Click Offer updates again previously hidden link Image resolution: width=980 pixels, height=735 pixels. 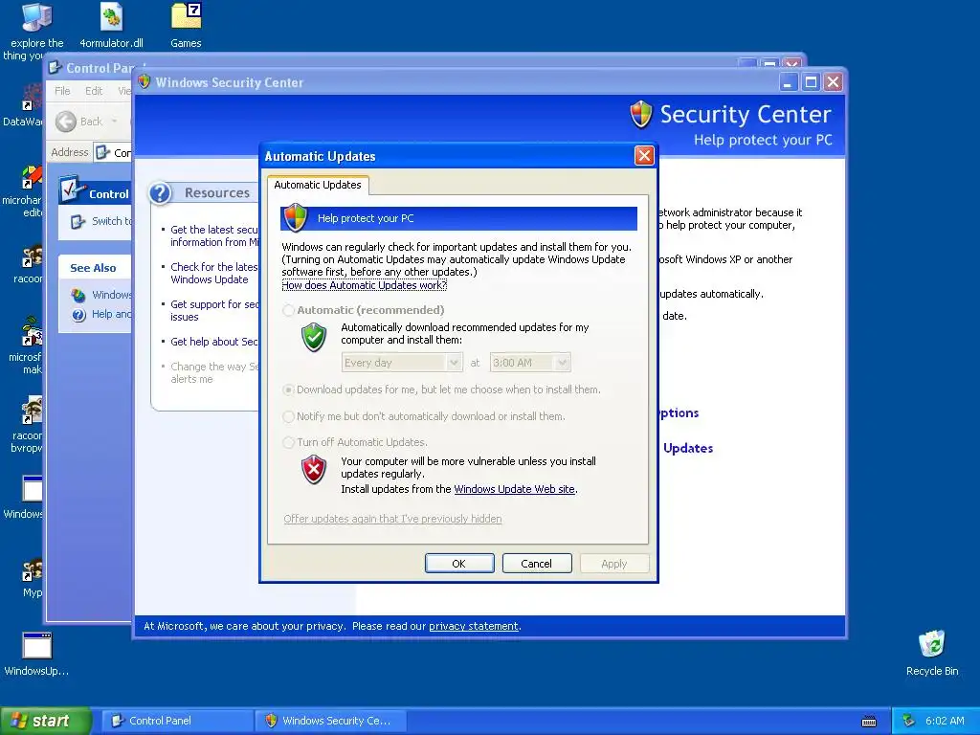(x=392, y=519)
